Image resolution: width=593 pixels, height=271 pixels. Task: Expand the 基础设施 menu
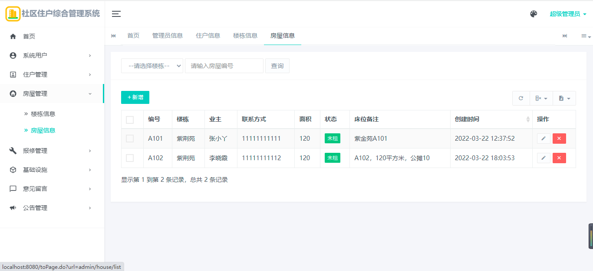pyautogui.click(x=52, y=170)
